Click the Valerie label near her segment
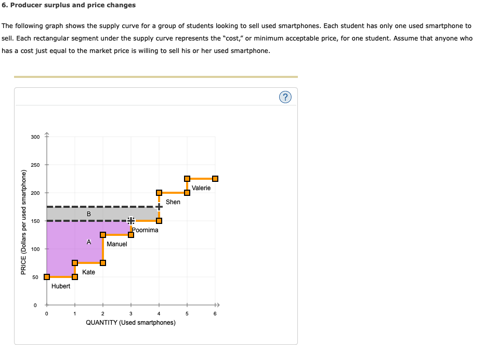 coord(201,188)
